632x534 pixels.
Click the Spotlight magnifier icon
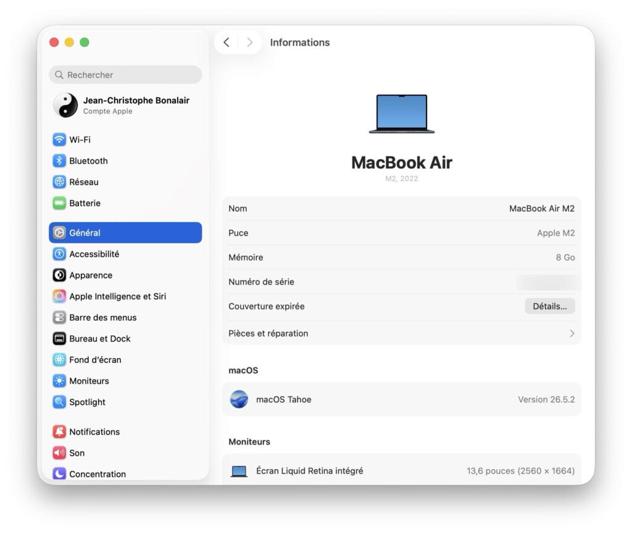tap(59, 402)
